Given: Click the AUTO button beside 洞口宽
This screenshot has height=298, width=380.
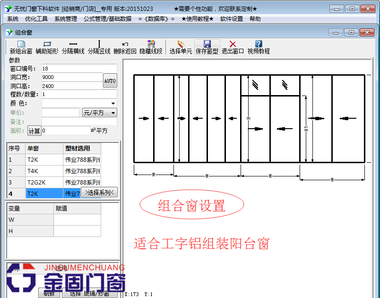Looking at the screenshot, I should pyautogui.click(x=110, y=81).
